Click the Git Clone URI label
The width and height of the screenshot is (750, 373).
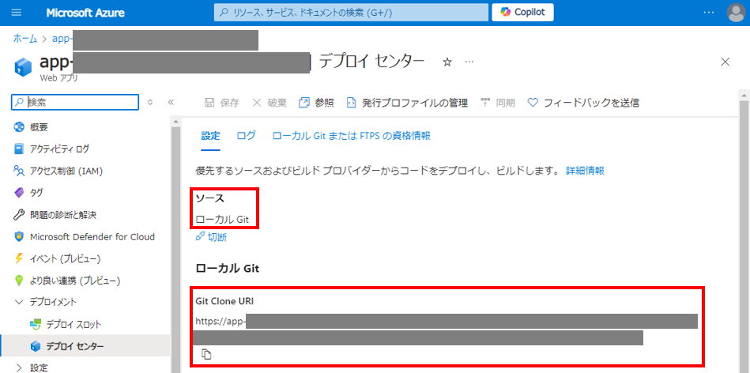tap(224, 301)
